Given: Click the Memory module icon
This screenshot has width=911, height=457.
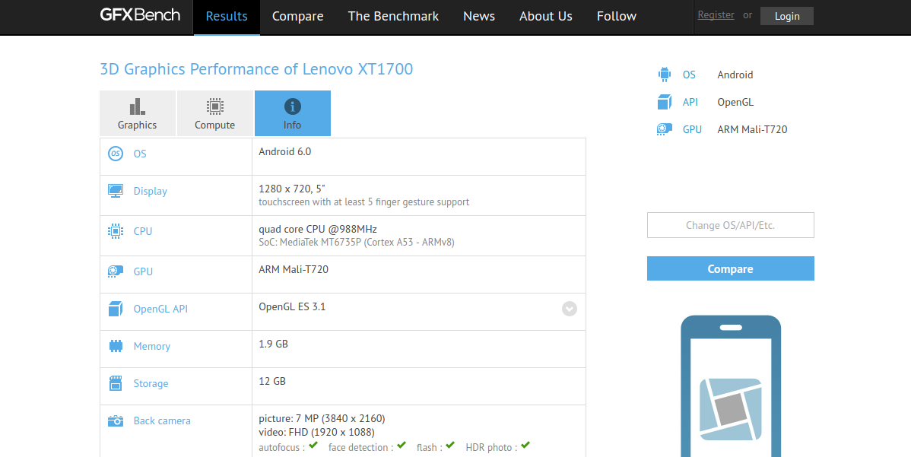Looking at the screenshot, I should (x=116, y=346).
